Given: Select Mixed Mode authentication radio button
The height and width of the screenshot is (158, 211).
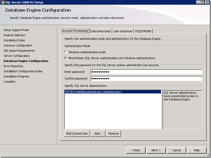Looking at the screenshot, I should pyautogui.click(x=66, y=58).
